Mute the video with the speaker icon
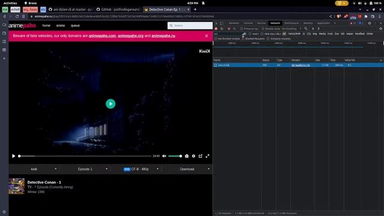Screen dimensions: 384x216 [164, 156]
